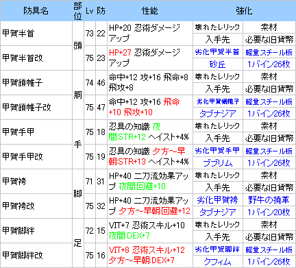Viewport: 296px width, 268px height.
Task: Click the 防具名 column header
Action: 36,11
